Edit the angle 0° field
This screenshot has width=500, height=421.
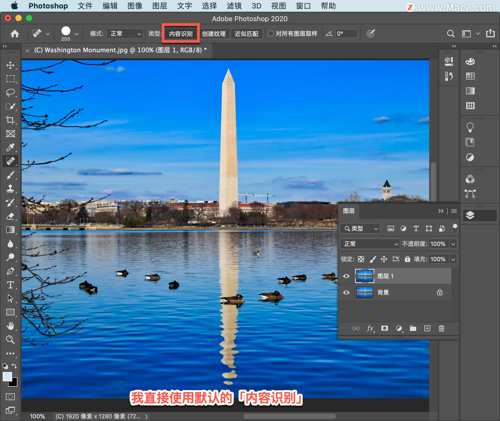pos(346,34)
